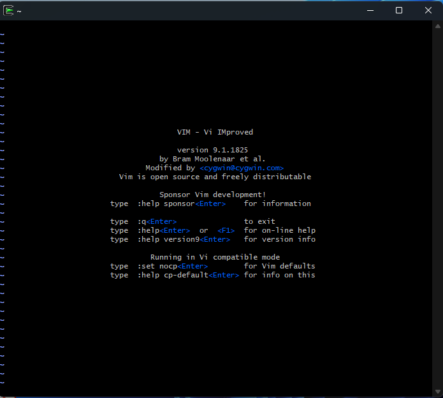The width and height of the screenshot is (443, 398).
Task: Close the Vim terminal window
Action: pos(428,10)
